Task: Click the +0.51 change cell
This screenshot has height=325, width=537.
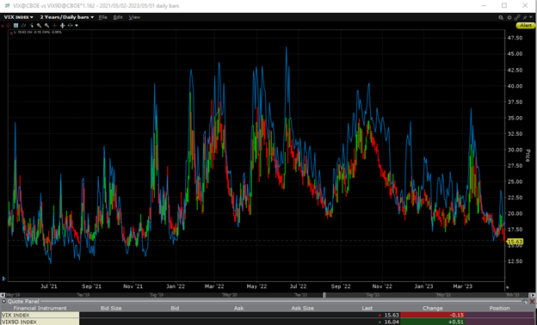Action: pyautogui.click(x=433, y=322)
